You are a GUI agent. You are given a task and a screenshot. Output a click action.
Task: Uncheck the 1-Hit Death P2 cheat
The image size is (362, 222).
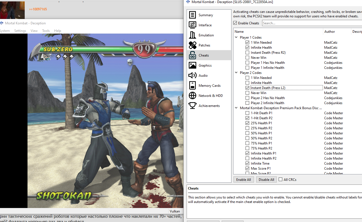[247, 118]
